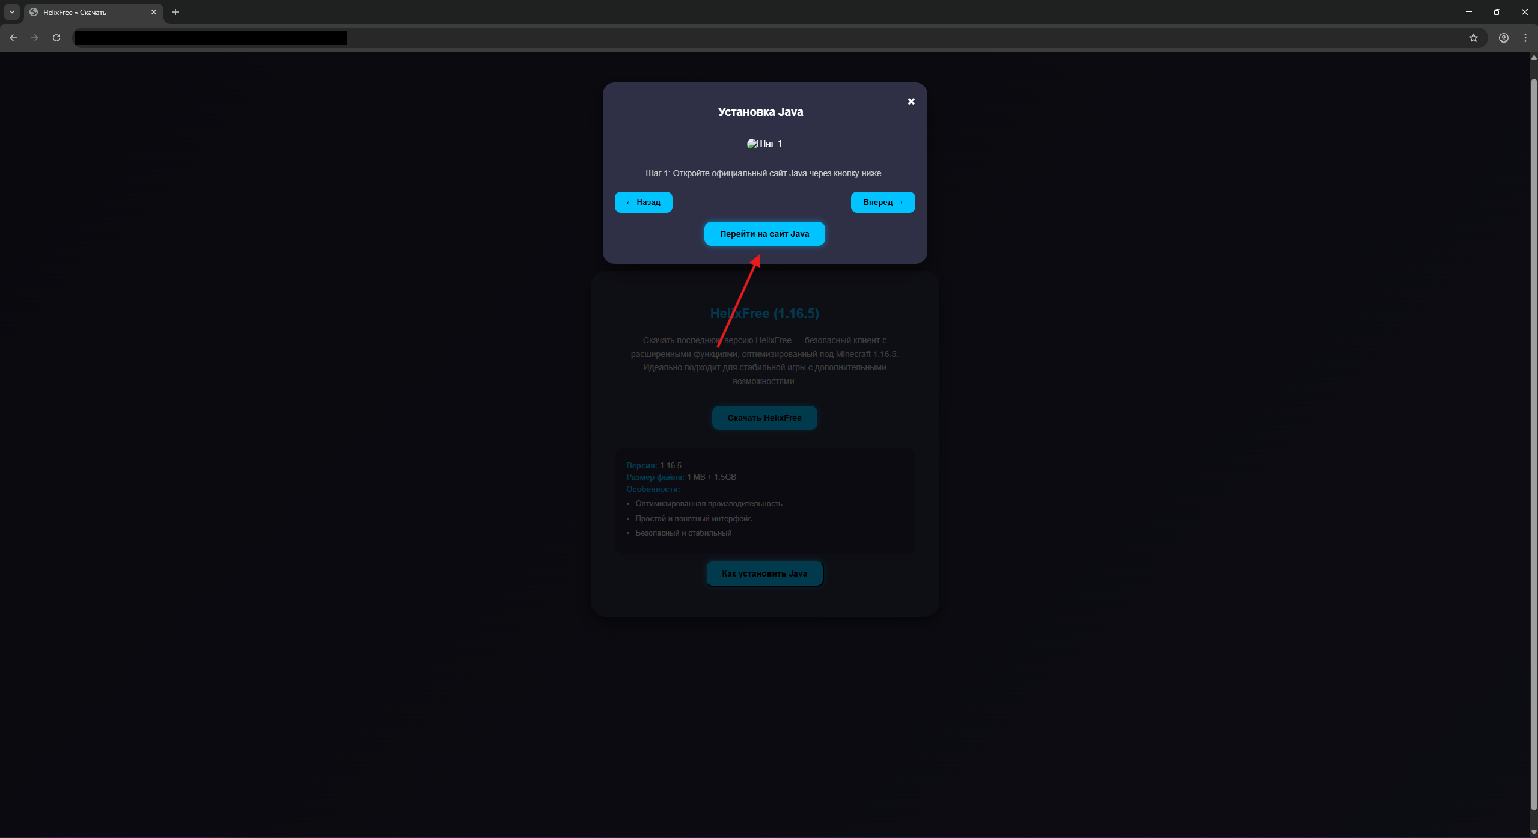Bookmark this page with star icon
The height and width of the screenshot is (838, 1538).
(1473, 38)
